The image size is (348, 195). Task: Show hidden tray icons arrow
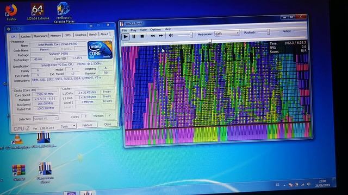click(284, 185)
